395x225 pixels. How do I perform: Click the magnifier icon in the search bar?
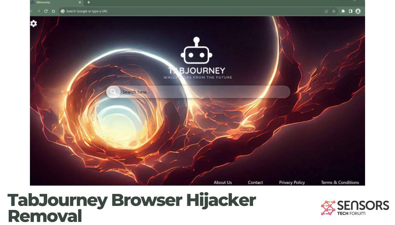click(114, 92)
